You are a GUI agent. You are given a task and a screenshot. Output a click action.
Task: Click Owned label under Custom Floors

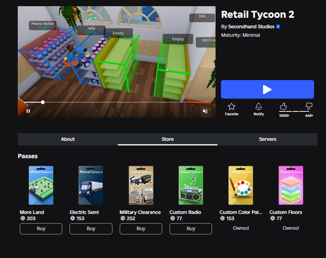290,228
